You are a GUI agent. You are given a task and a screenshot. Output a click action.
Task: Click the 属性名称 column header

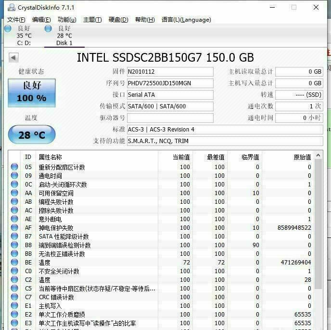[x=97, y=157]
